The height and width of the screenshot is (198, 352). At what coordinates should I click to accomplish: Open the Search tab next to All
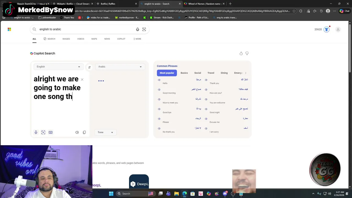(49, 39)
